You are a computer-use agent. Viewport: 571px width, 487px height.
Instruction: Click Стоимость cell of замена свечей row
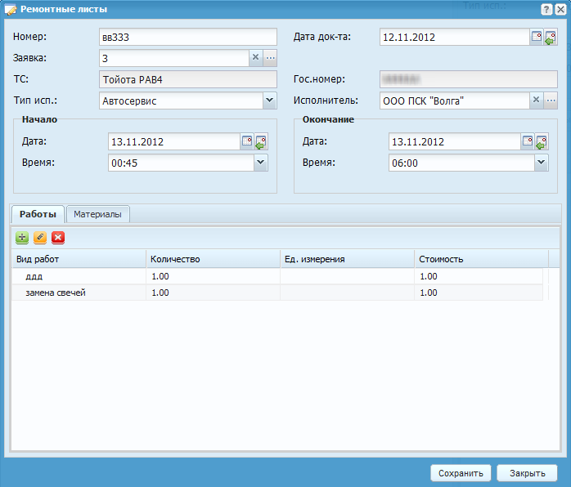coord(479,293)
